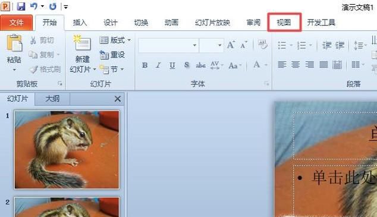The height and width of the screenshot is (217, 377).
Task: Click the PowerPoint application icon
Action: pos(5,7)
